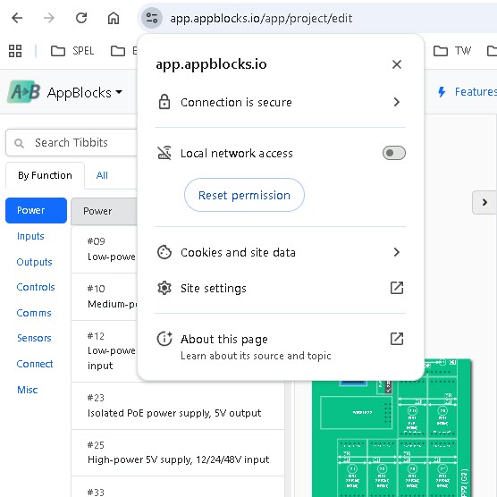Click the AppBlocks A>B logo
The width and height of the screenshot is (497, 497).
[x=24, y=91]
